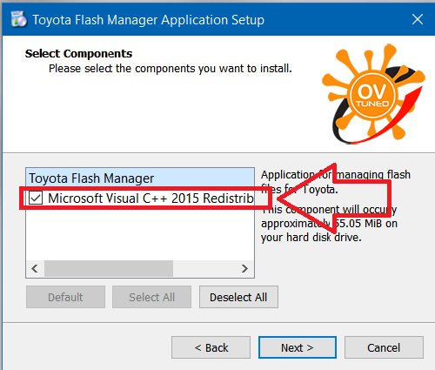Close the setup window with the X

[x=418, y=19]
